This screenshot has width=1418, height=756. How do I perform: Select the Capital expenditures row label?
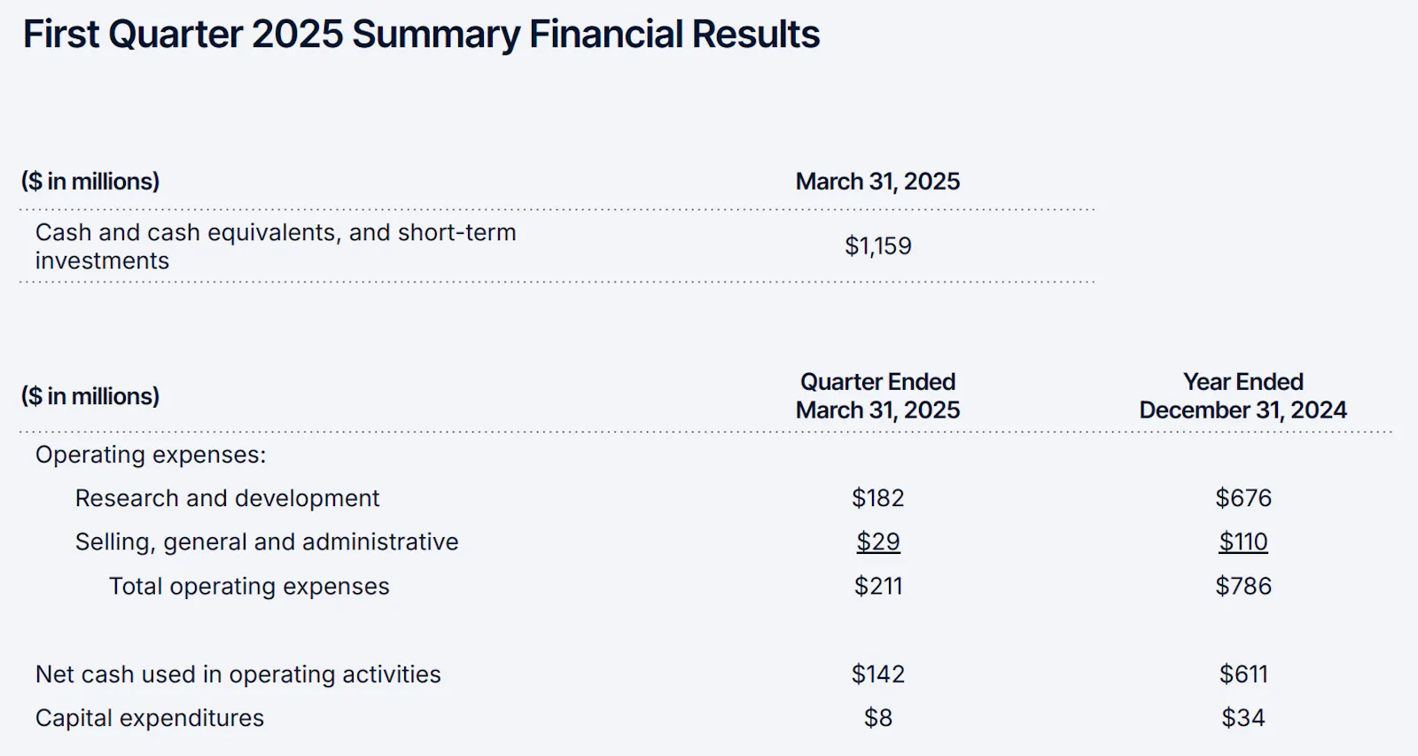pos(150,718)
